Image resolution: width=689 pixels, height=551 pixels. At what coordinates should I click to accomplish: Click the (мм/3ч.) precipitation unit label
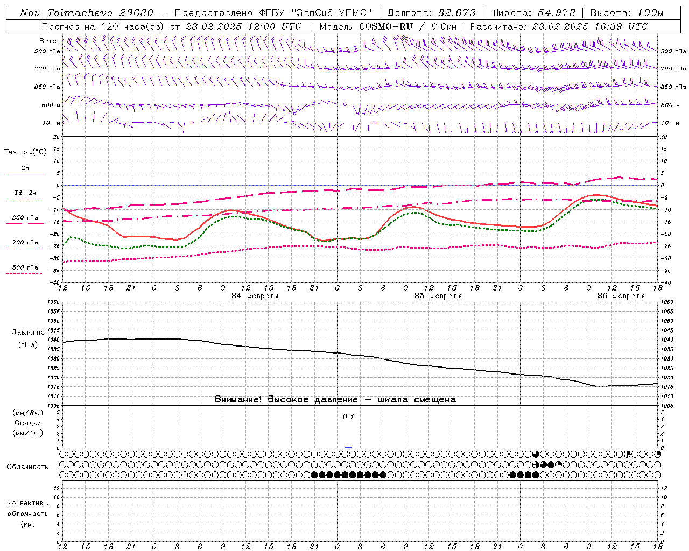click(28, 413)
